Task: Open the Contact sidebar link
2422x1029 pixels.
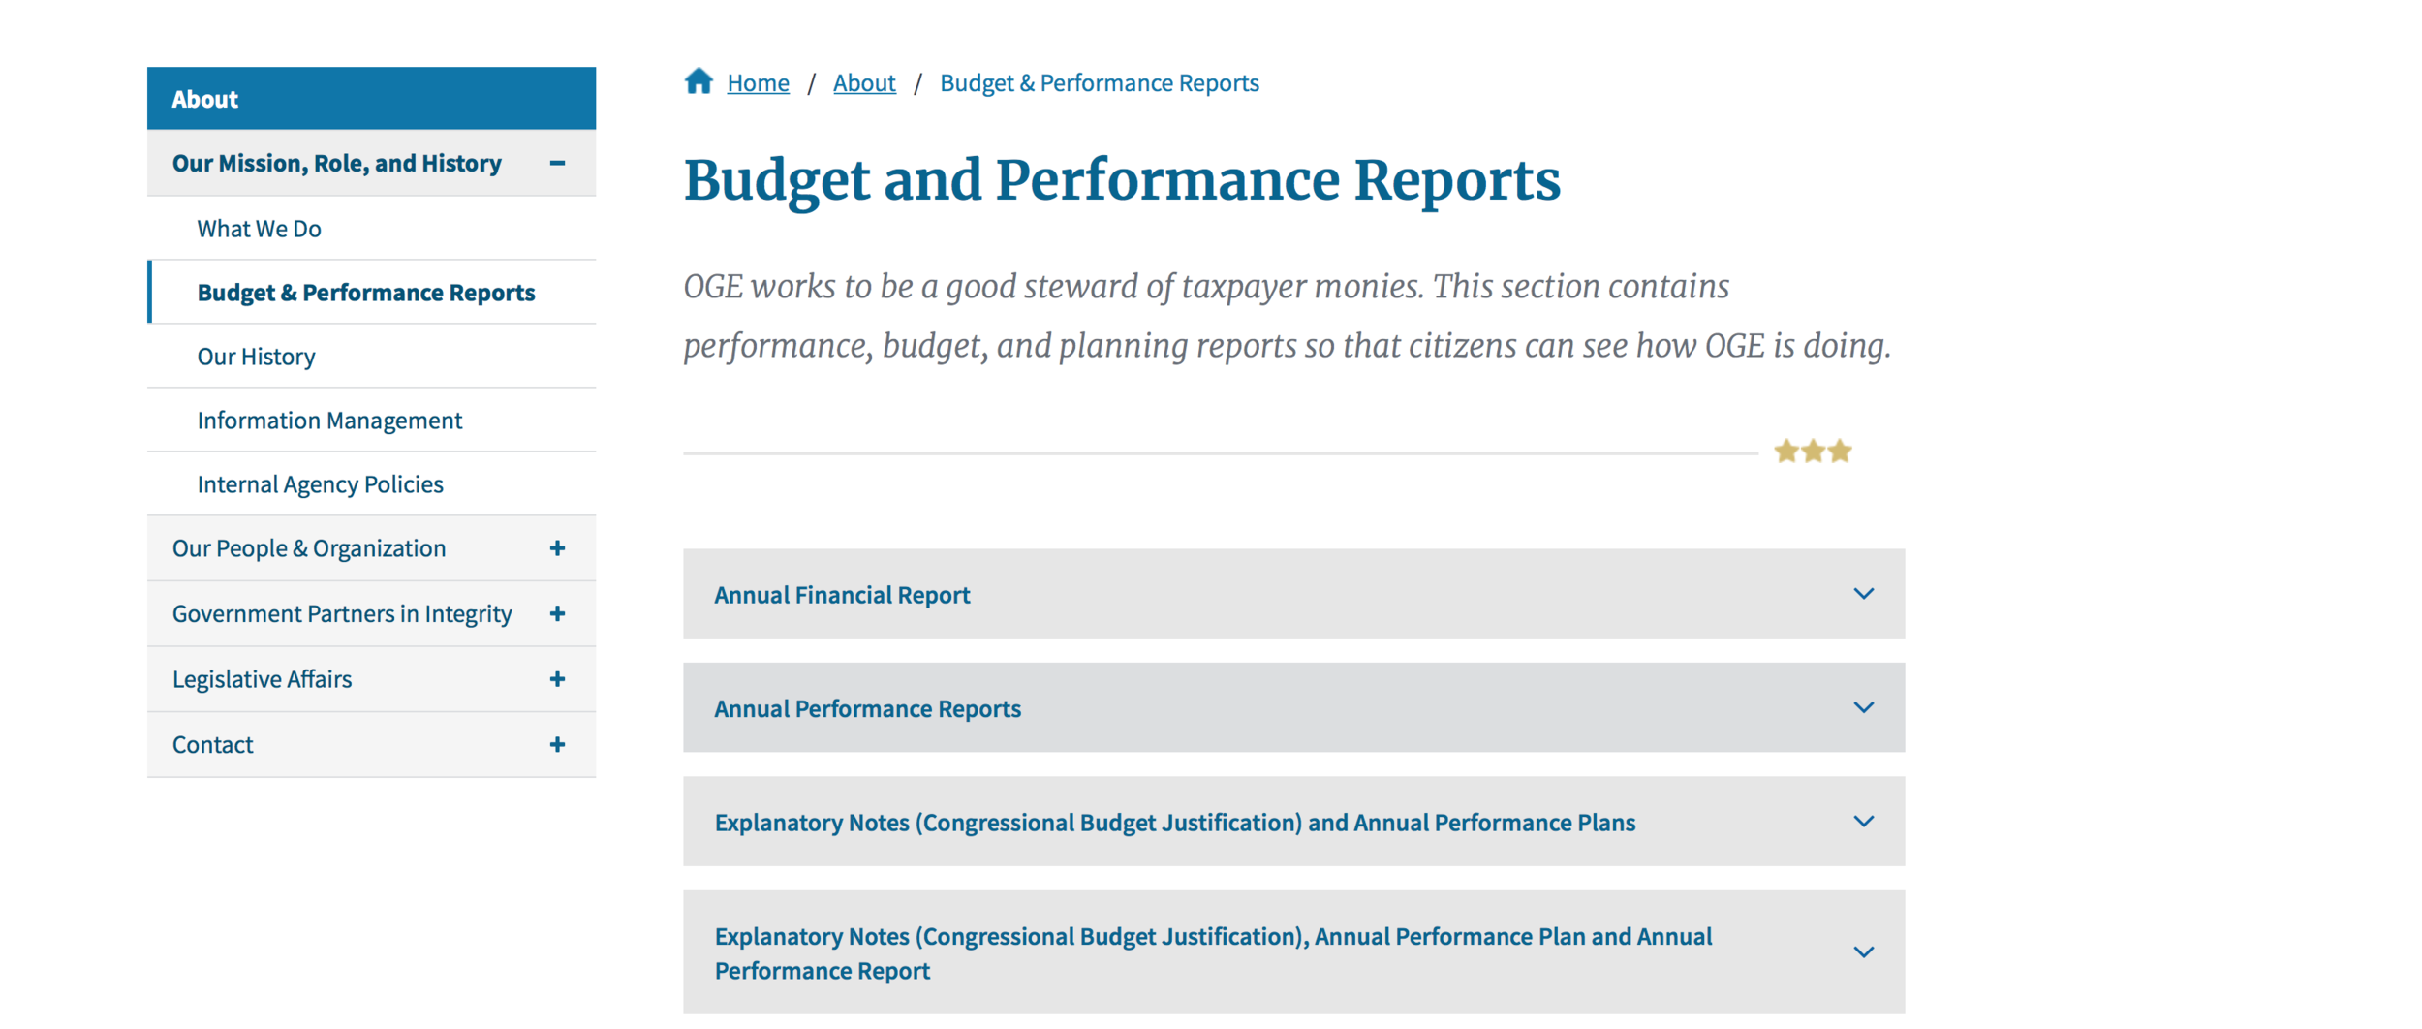Action: tap(212, 745)
